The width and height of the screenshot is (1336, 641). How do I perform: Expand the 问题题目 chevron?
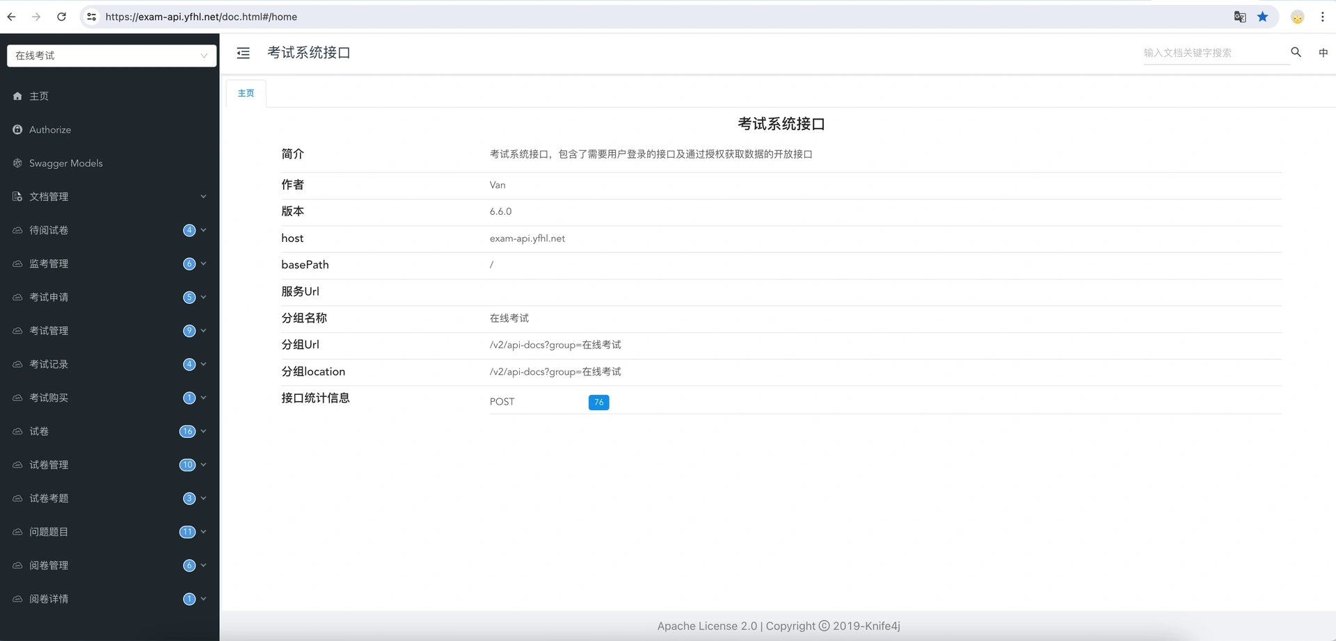coord(203,532)
